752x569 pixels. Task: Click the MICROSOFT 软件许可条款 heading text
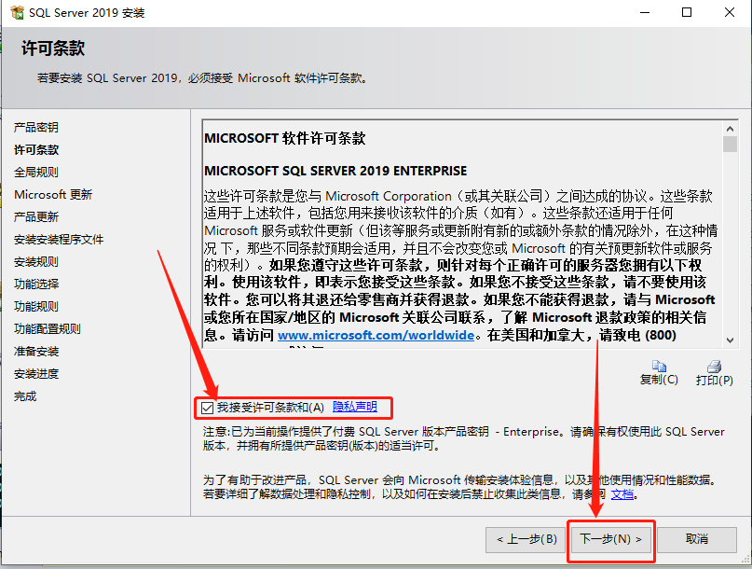point(285,138)
